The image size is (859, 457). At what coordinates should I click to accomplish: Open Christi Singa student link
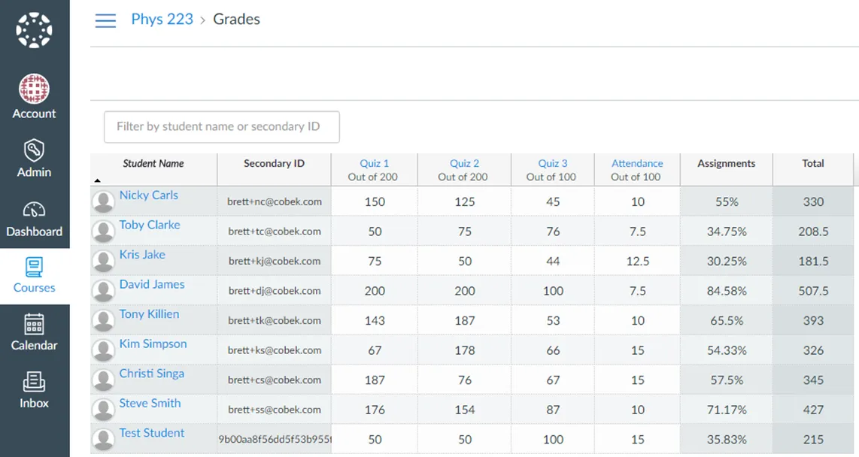[152, 374]
